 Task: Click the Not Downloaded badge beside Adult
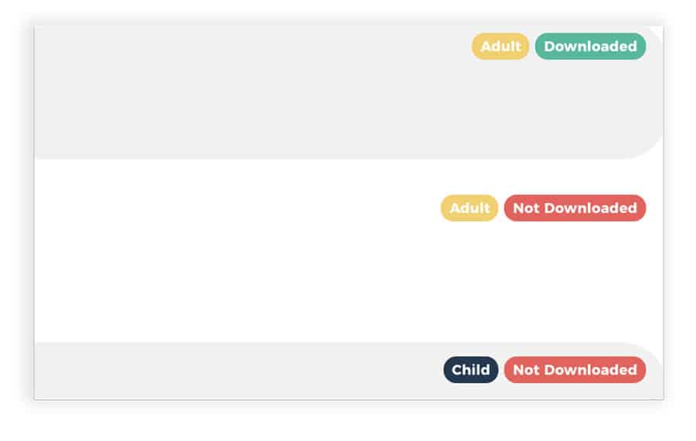(x=575, y=208)
